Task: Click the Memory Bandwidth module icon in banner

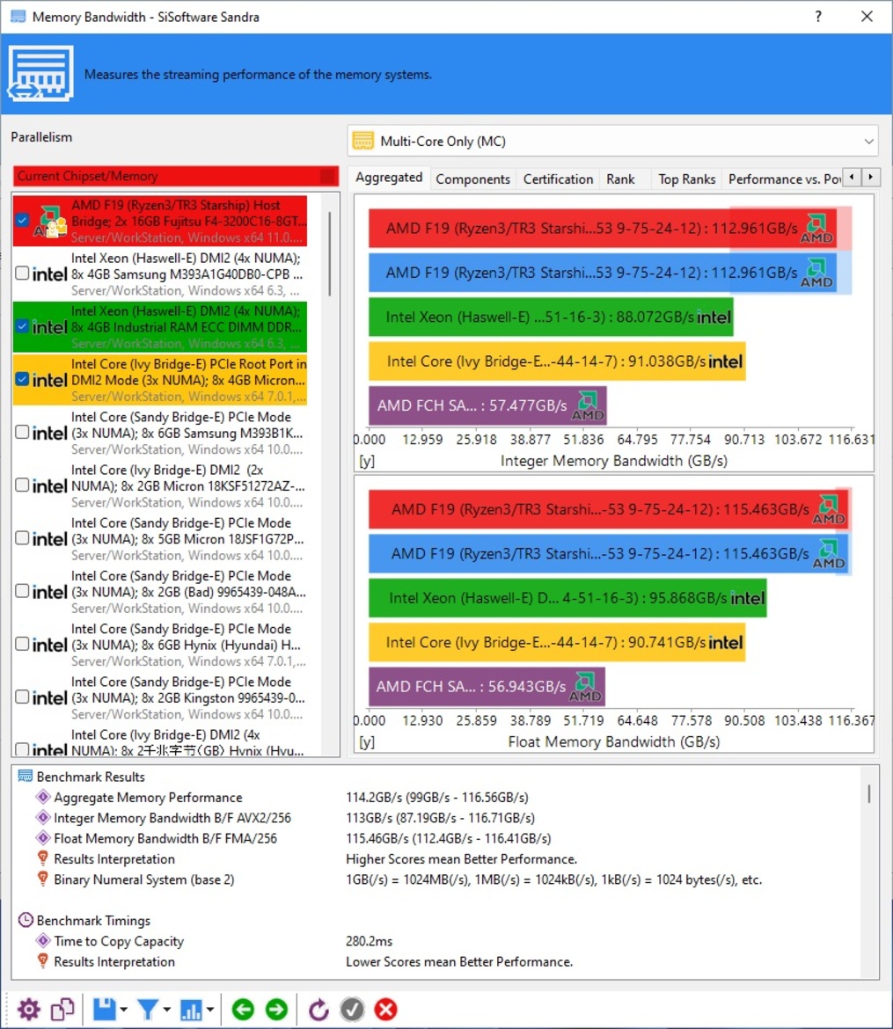Action: (x=40, y=74)
